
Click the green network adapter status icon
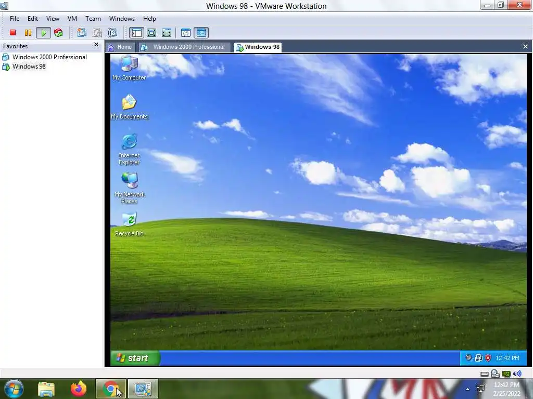pyautogui.click(x=506, y=374)
